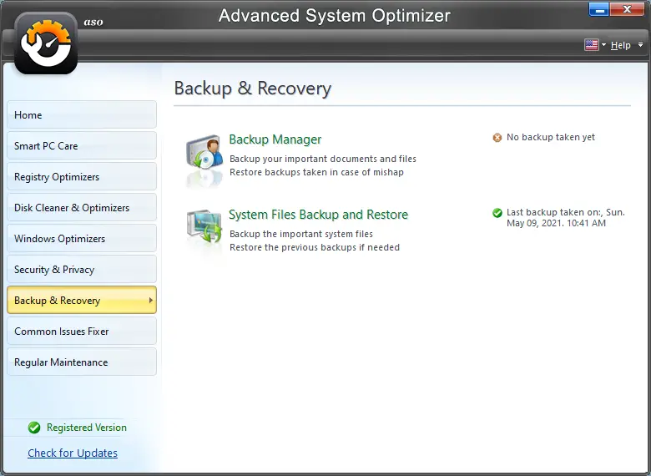Click 'Restore the previous backups if needed' text
651x476 pixels.
(x=315, y=247)
